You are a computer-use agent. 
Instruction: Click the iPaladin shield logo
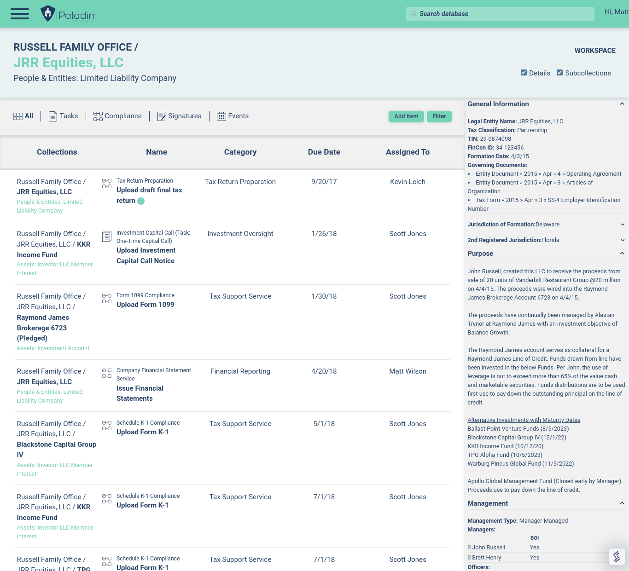click(48, 14)
